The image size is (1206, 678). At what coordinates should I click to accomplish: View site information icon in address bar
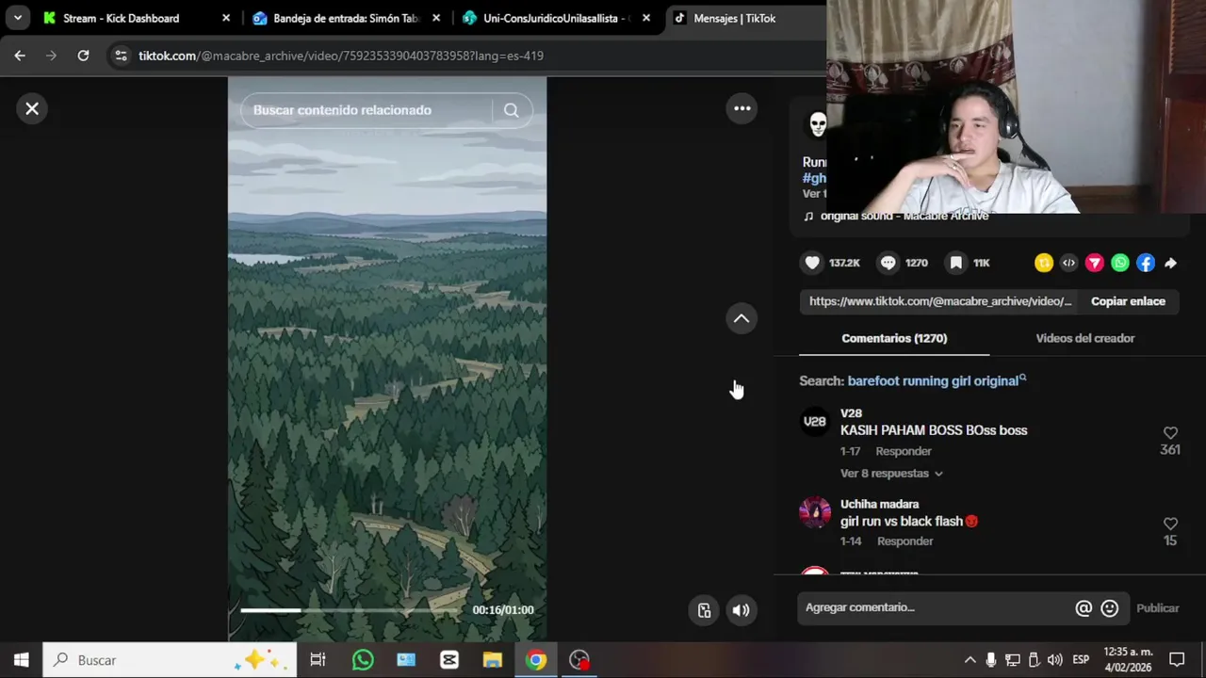click(x=121, y=56)
